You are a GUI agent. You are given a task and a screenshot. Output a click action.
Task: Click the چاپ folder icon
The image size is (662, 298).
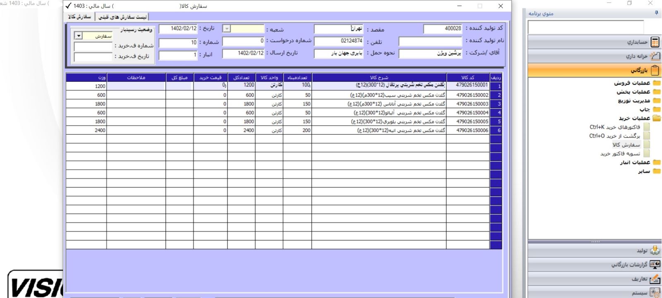(x=657, y=110)
